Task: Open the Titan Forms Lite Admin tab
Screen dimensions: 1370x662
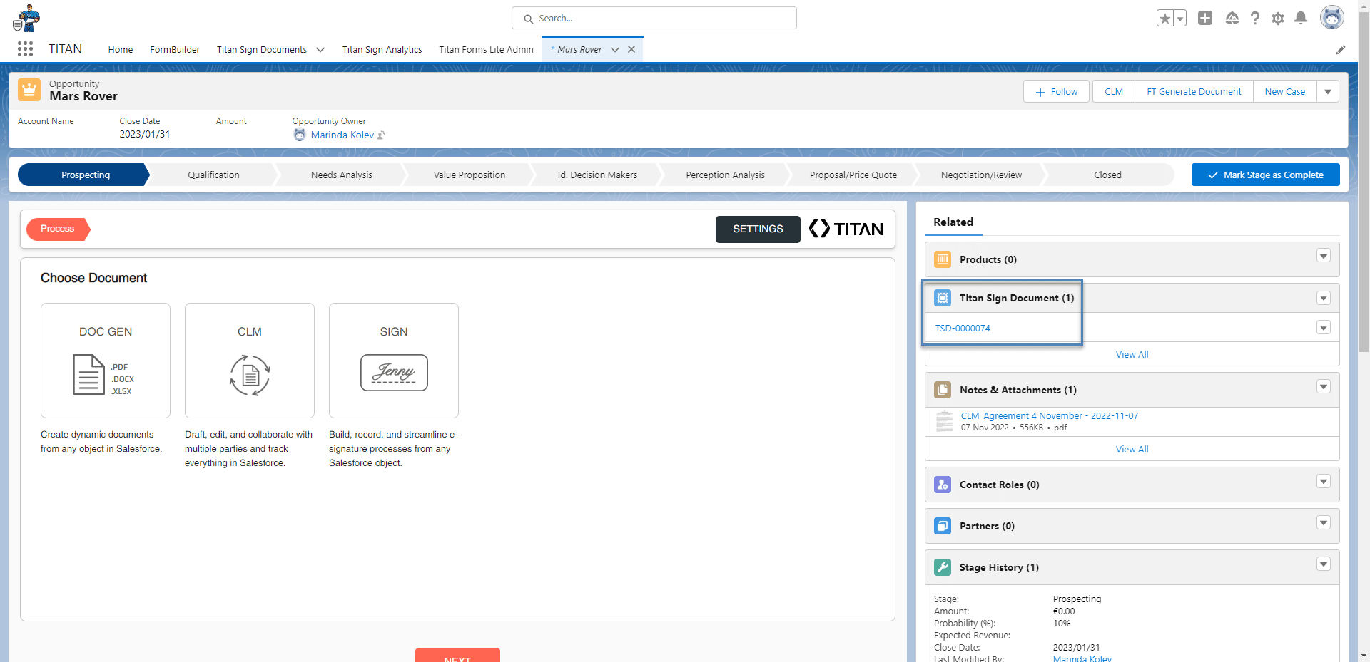Action: tap(486, 49)
